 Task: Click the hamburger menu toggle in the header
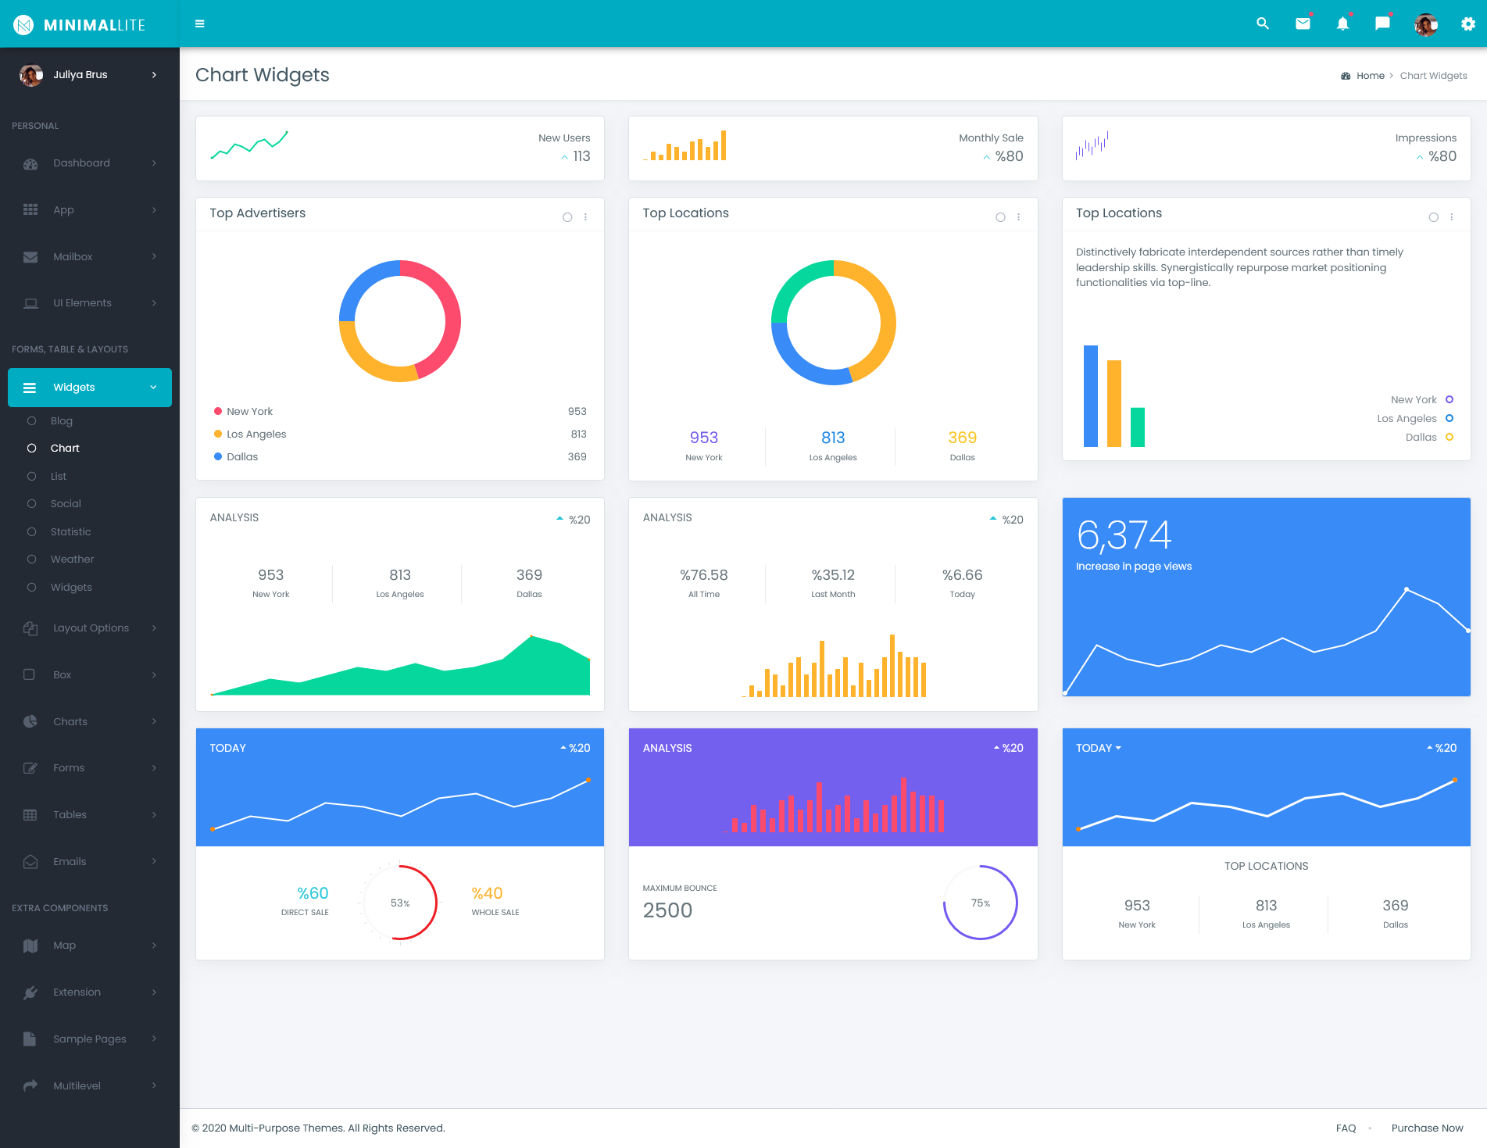(x=200, y=24)
